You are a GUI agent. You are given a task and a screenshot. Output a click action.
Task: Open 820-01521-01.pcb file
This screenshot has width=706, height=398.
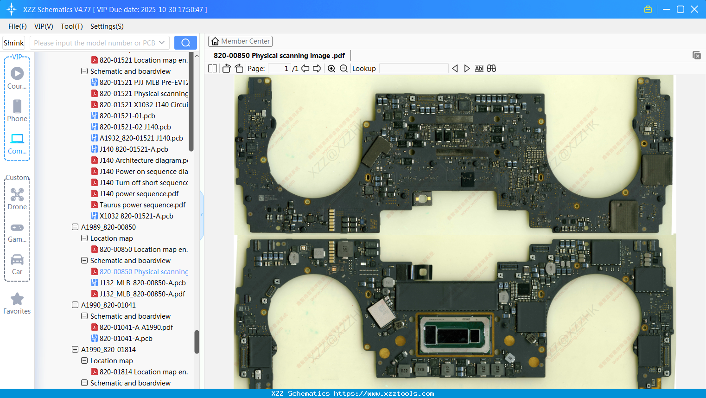[x=123, y=116]
